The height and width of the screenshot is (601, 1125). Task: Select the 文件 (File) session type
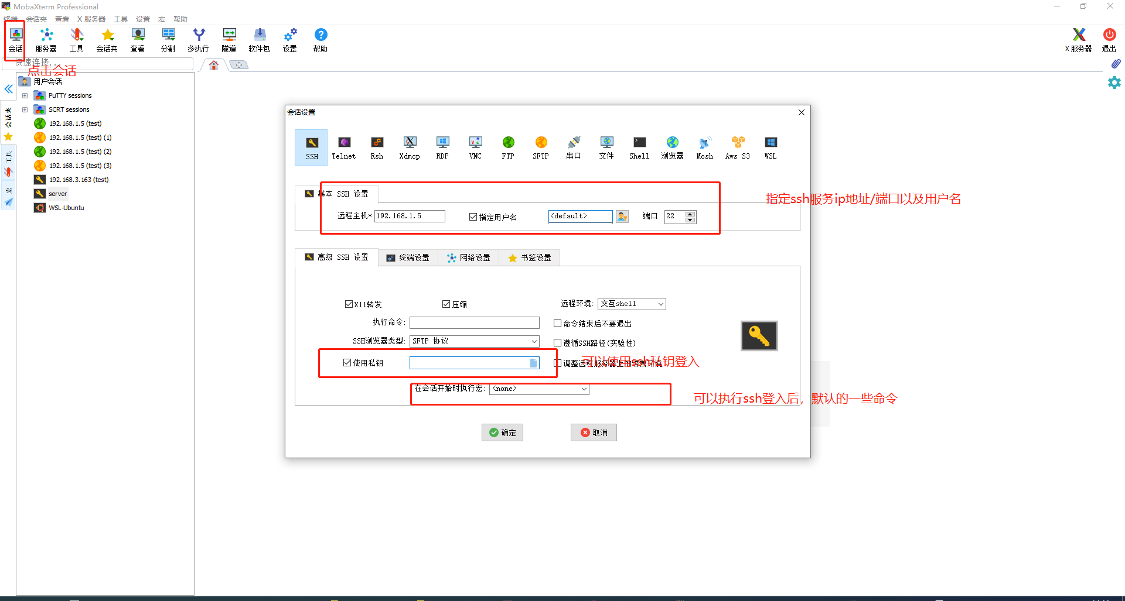[606, 147]
